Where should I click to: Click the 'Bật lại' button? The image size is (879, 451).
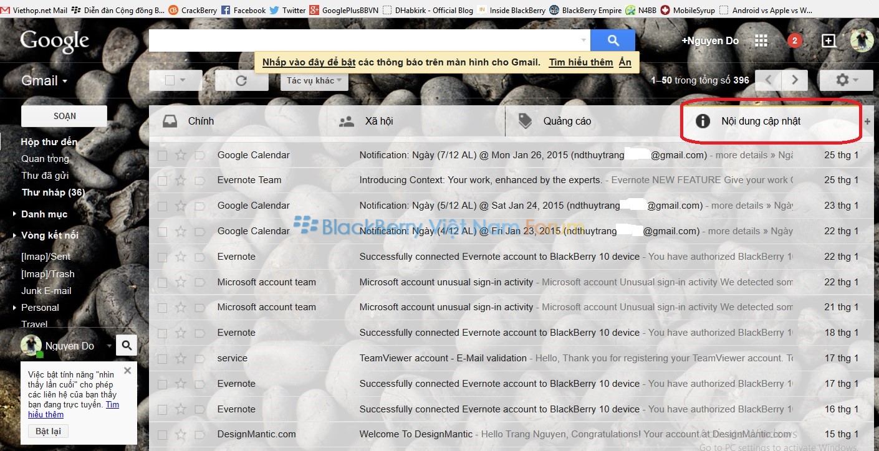point(48,431)
